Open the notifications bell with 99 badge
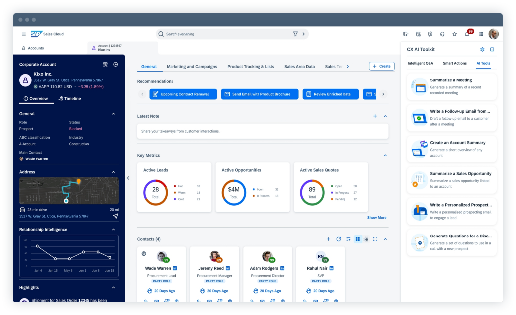Viewport: 516px width, 315px height. click(467, 34)
